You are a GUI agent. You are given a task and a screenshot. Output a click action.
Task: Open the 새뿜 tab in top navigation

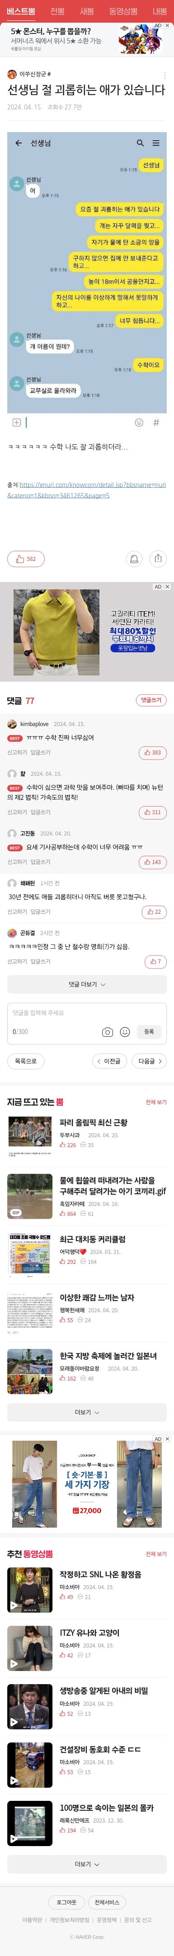click(86, 11)
